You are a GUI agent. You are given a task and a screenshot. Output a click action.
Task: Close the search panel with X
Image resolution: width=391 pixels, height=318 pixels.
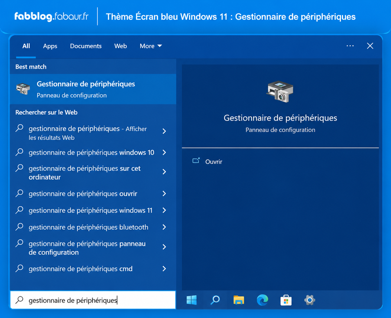[x=370, y=46]
